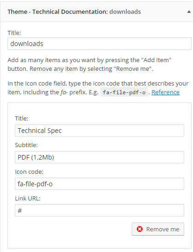Focus the widget Title field containing downloads
This screenshot has height=252, width=193.
point(99,44)
